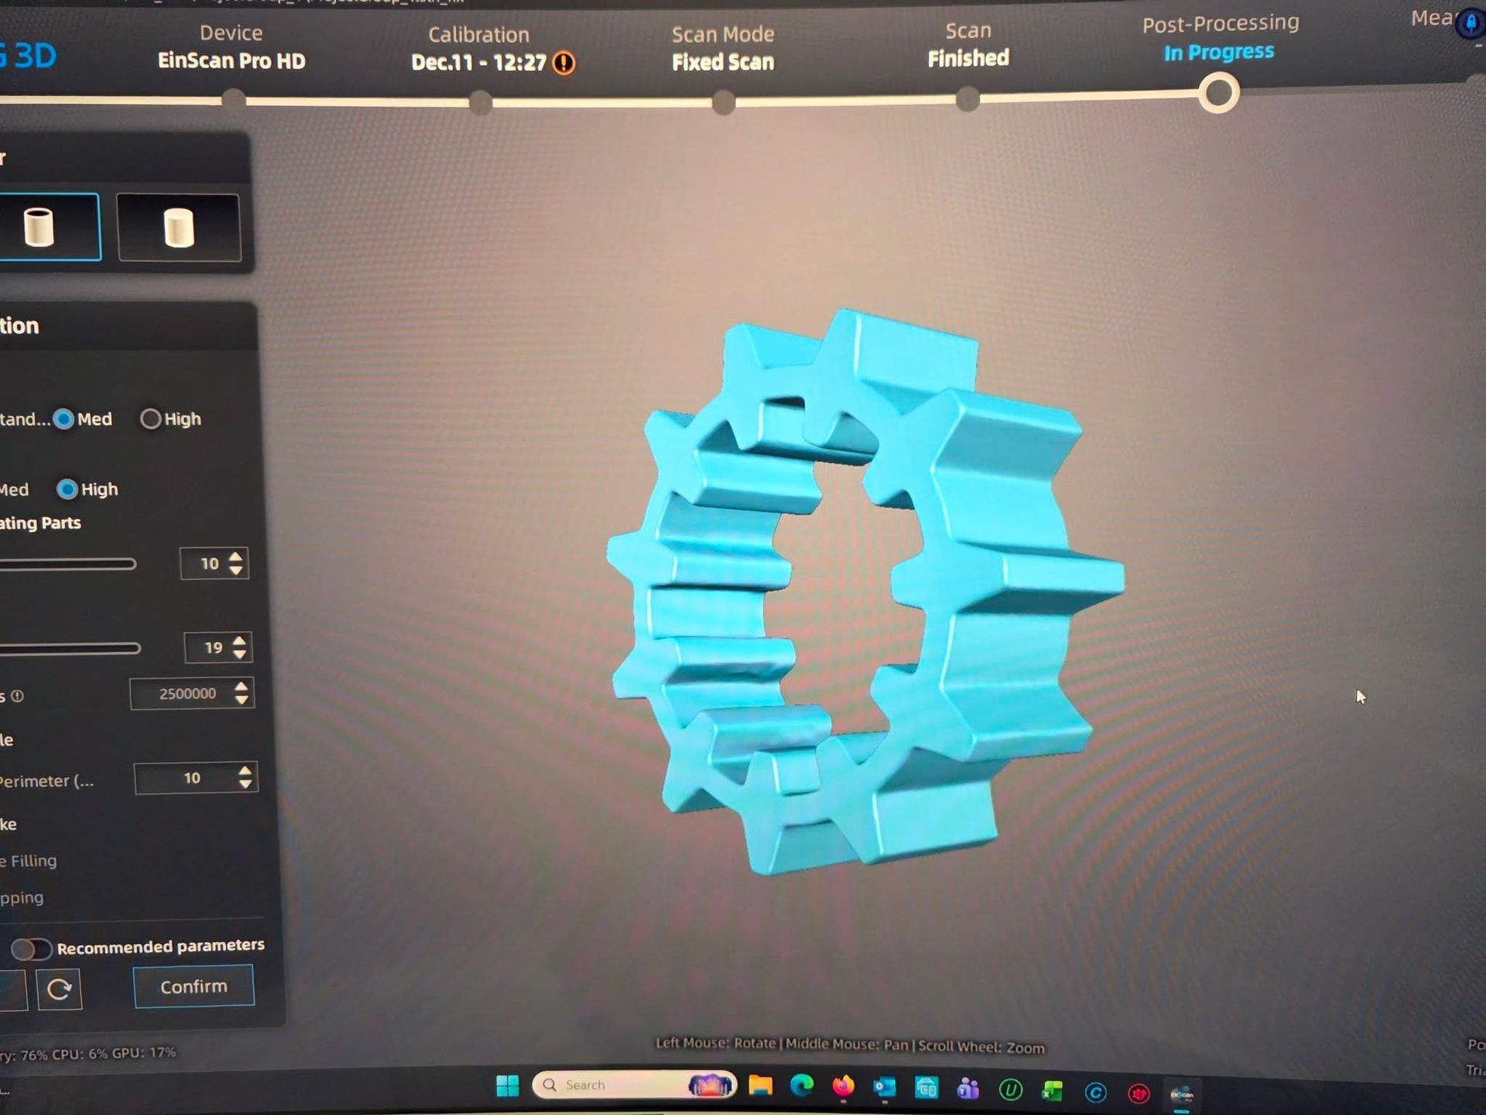The width and height of the screenshot is (1486, 1115).
Task: Increase the 2500000 points value stepper
Action: 241,687
